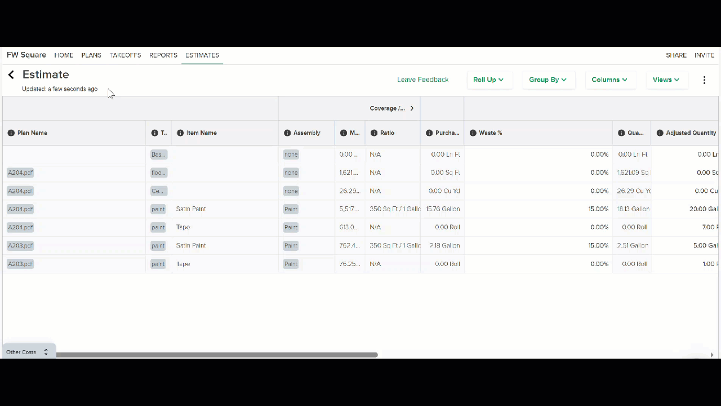Click the info icon beside Assembly header
Image resolution: width=721 pixels, height=406 pixels.
click(x=287, y=133)
